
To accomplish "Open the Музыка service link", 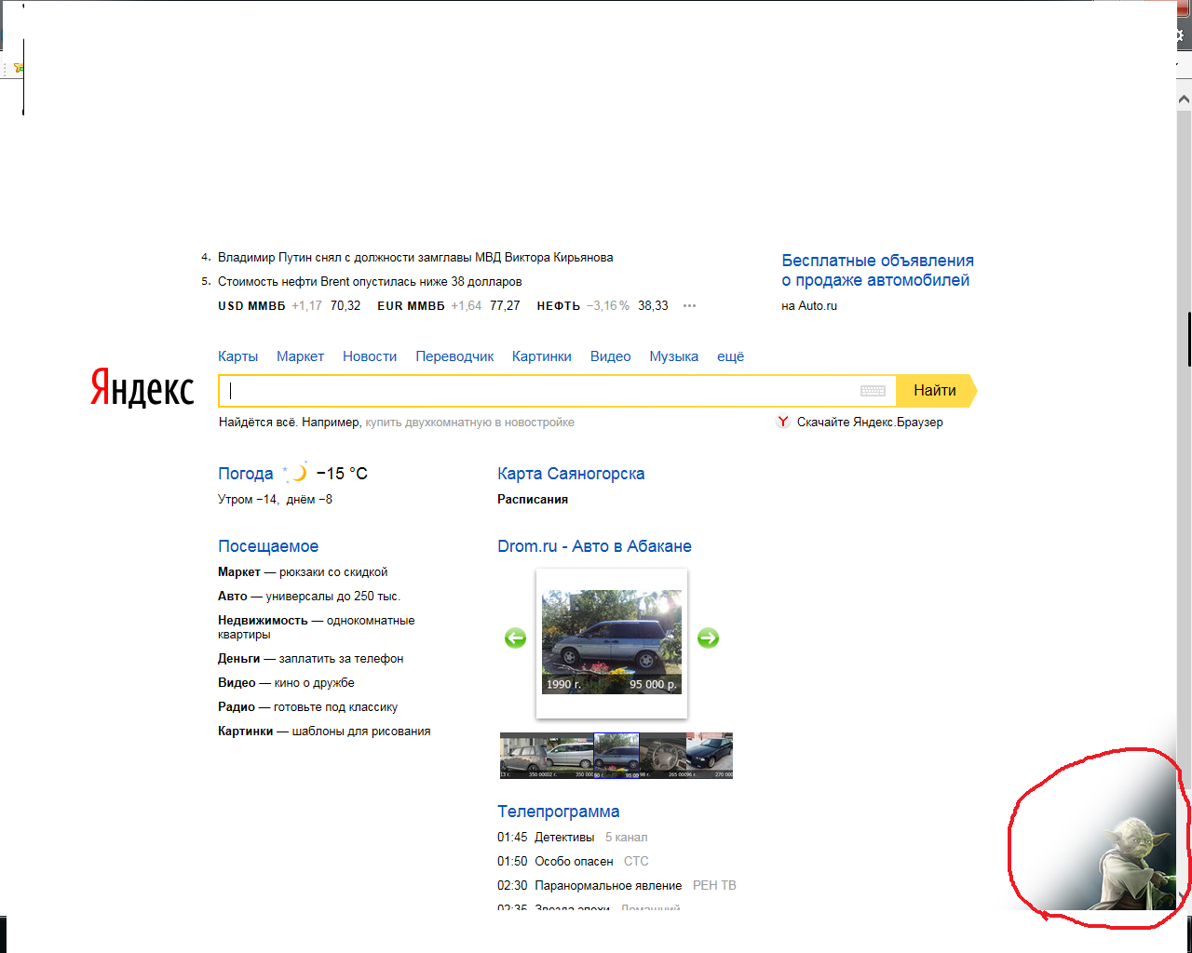I will 674,356.
